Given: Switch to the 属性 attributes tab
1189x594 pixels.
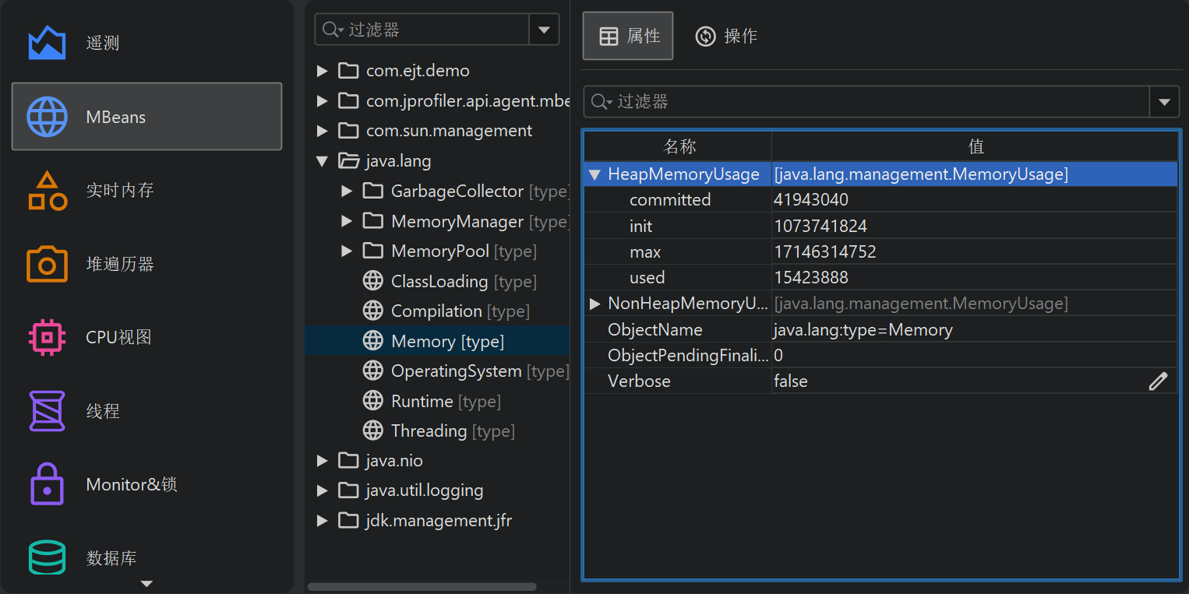Looking at the screenshot, I should point(628,37).
